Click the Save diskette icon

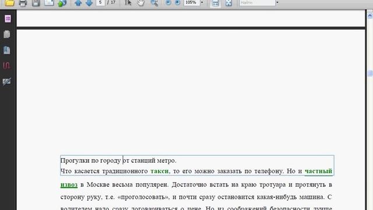(x=36, y=3)
